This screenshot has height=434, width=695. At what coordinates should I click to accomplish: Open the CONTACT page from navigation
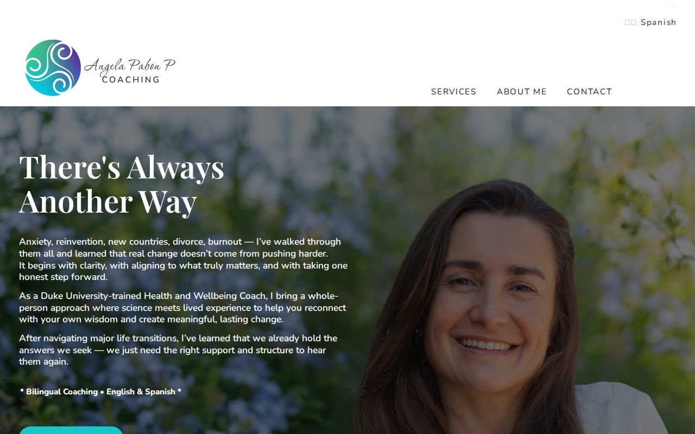click(x=589, y=92)
